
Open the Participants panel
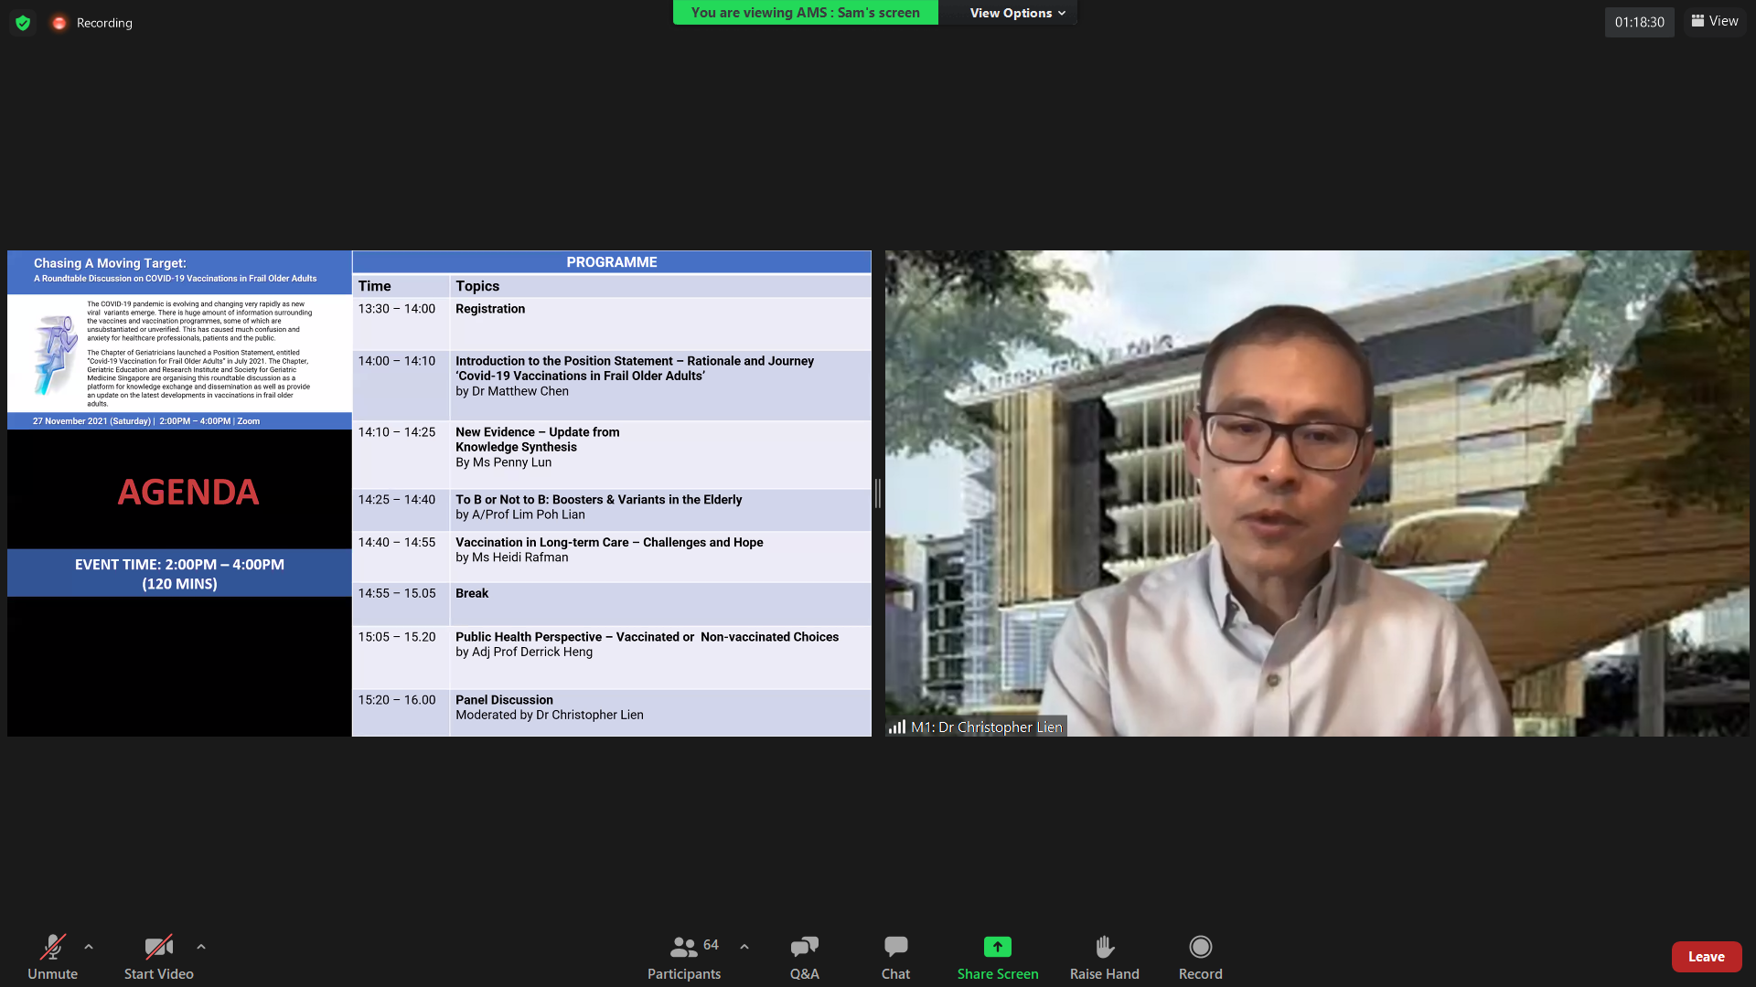(683, 956)
